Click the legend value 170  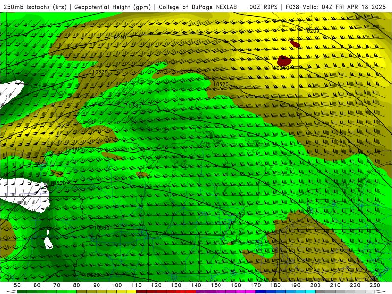pos(255,285)
